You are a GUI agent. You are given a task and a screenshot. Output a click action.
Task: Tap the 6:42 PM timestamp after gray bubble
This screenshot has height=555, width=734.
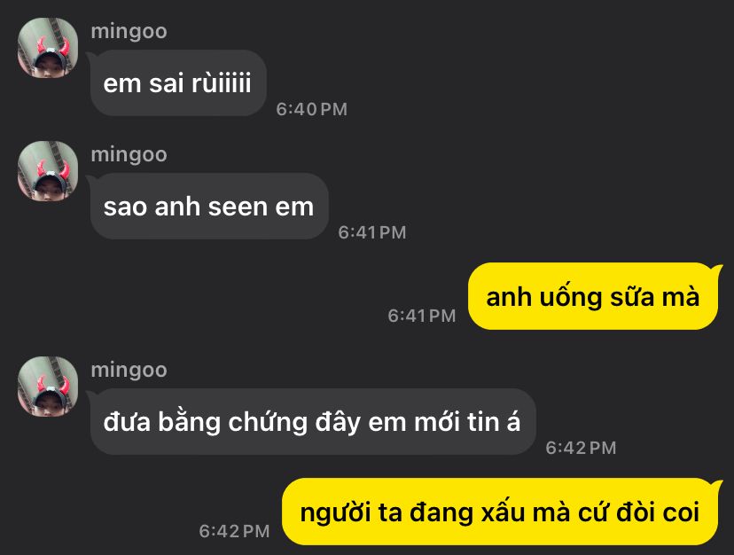581,448
